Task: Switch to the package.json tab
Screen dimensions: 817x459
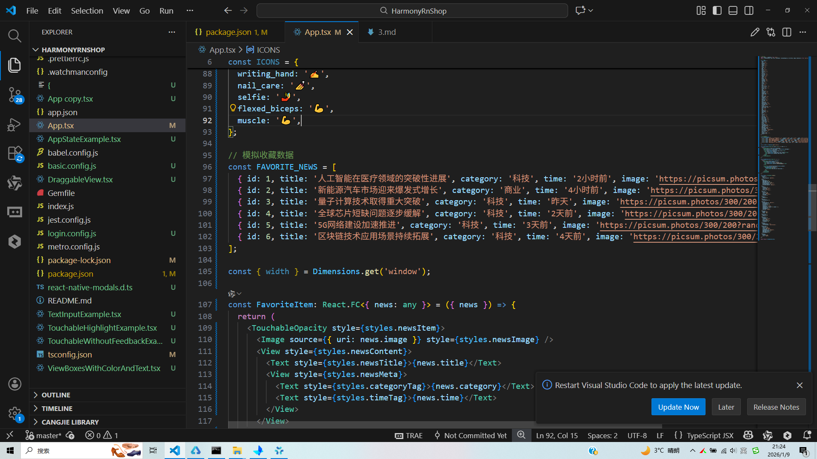Action: click(x=236, y=32)
